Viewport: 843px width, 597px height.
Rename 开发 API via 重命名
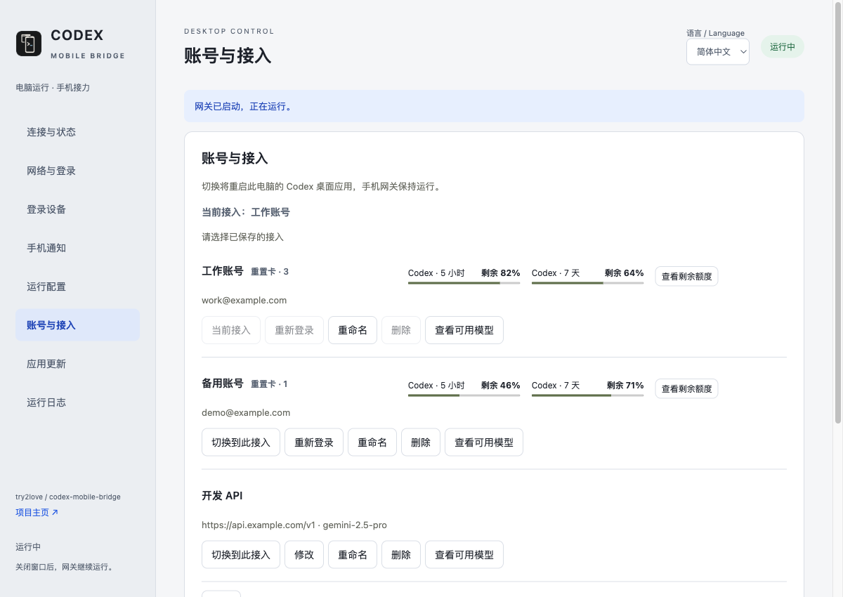pos(353,555)
